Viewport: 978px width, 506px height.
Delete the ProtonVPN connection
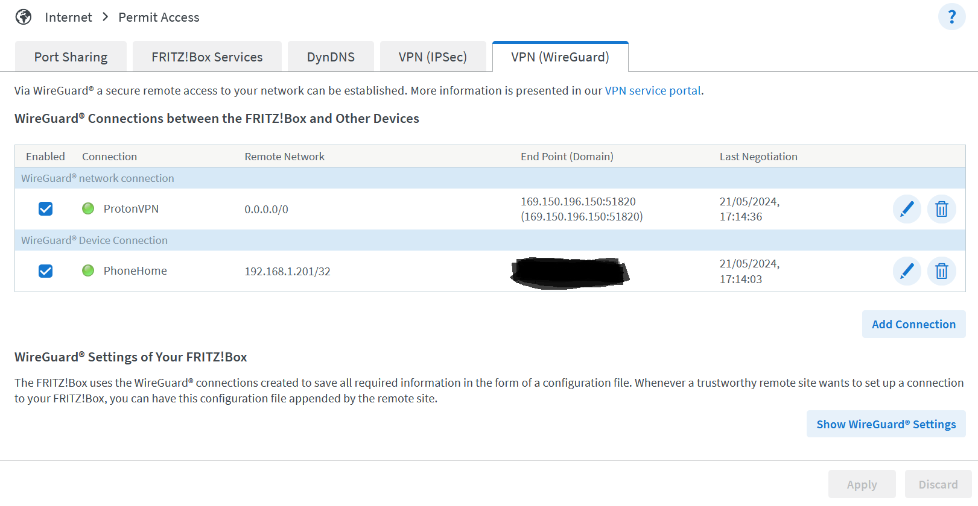(x=941, y=209)
